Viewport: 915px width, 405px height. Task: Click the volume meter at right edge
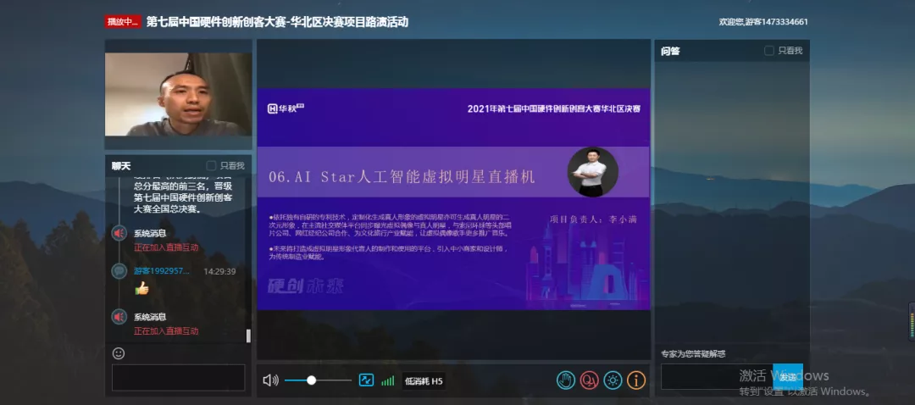click(912, 320)
